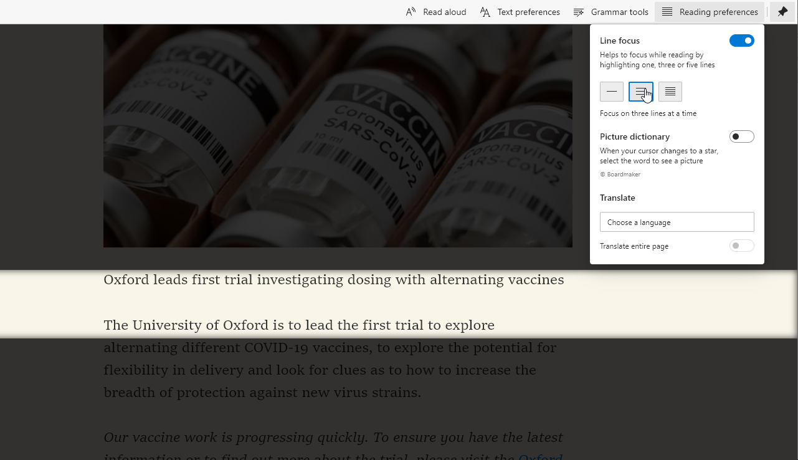Click the line 'breadth of protection against new virus strains.'
Viewport: 798px width, 460px height.
[262, 393]
